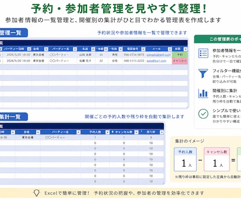Click the blue 予約人数 summary card
Image resolution: width=241 pixels, height=199 pixels.
185,159
